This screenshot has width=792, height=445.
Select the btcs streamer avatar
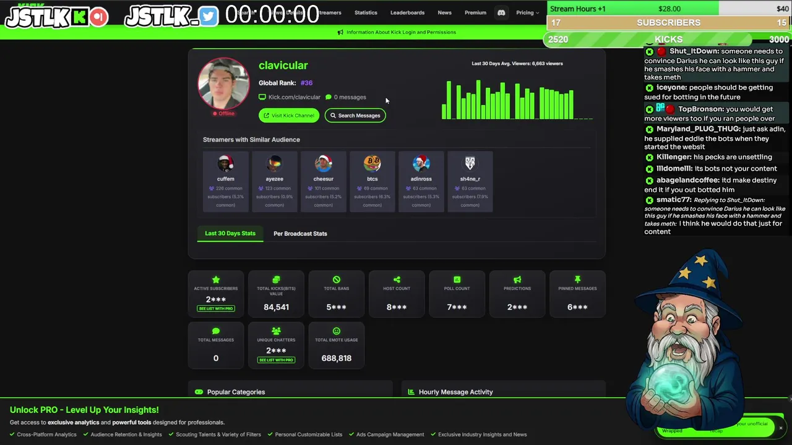pyautogui.click(x=372, y=163)
